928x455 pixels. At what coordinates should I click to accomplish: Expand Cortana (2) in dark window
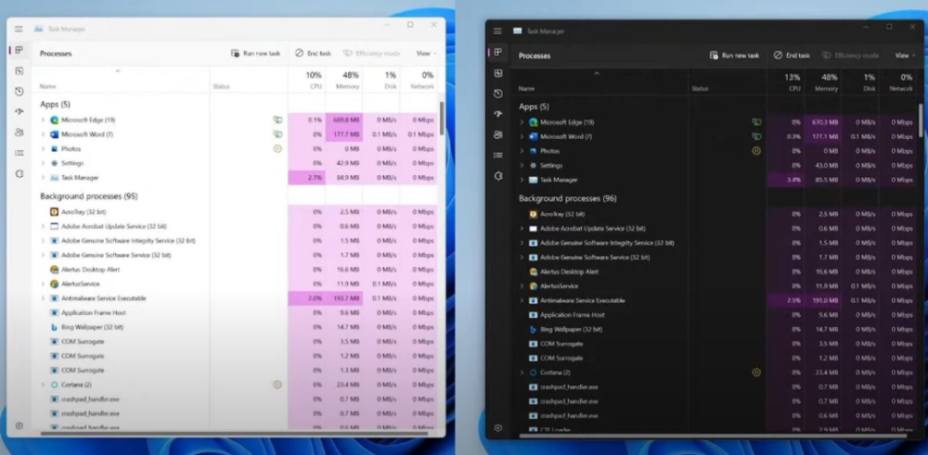pos(522,373)
